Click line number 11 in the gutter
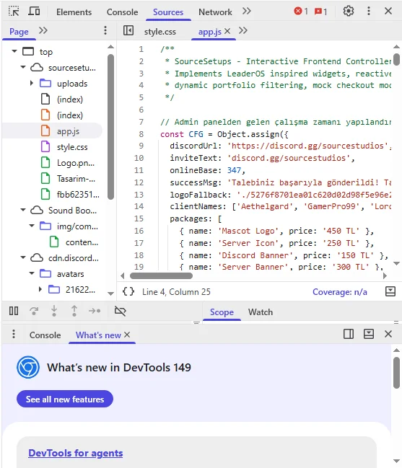This screenshot has height=468, width=402. (139, 170)
